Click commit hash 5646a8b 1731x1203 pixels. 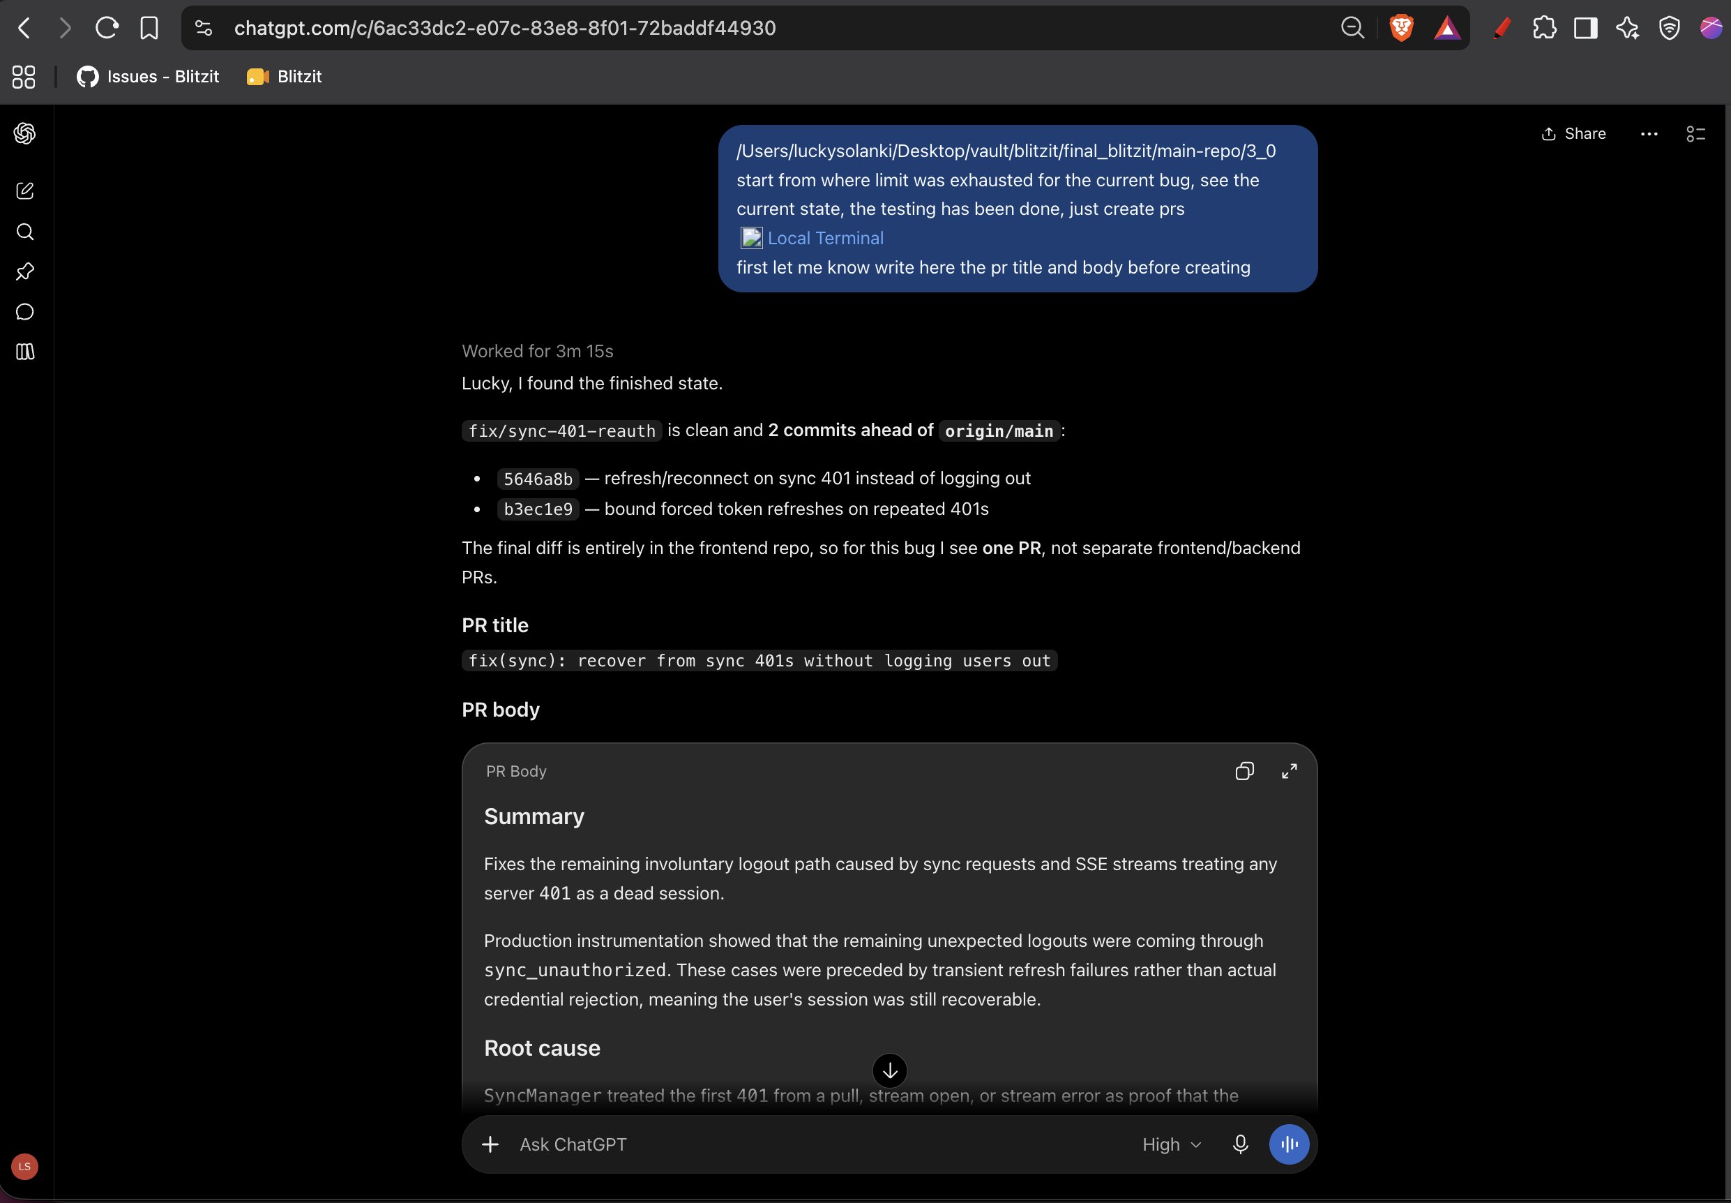point(538,479)
